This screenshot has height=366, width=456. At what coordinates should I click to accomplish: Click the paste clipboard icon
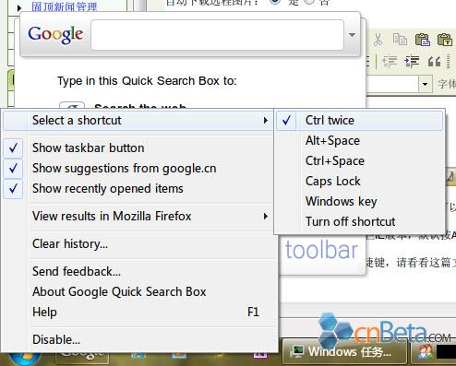[x=422, y=40]
